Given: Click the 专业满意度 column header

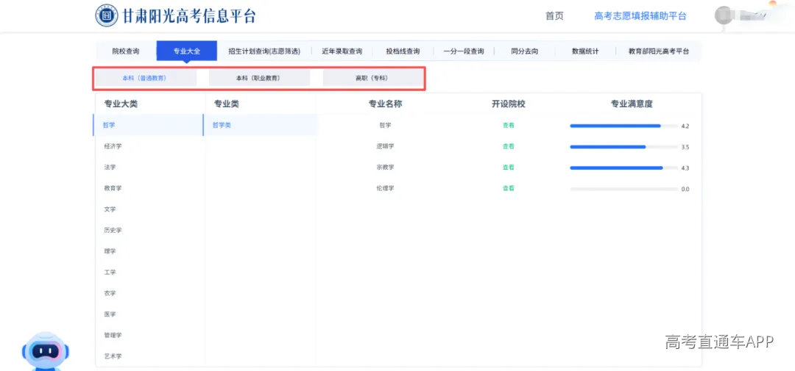Looking at the screenshot, I should click(632, 104).
